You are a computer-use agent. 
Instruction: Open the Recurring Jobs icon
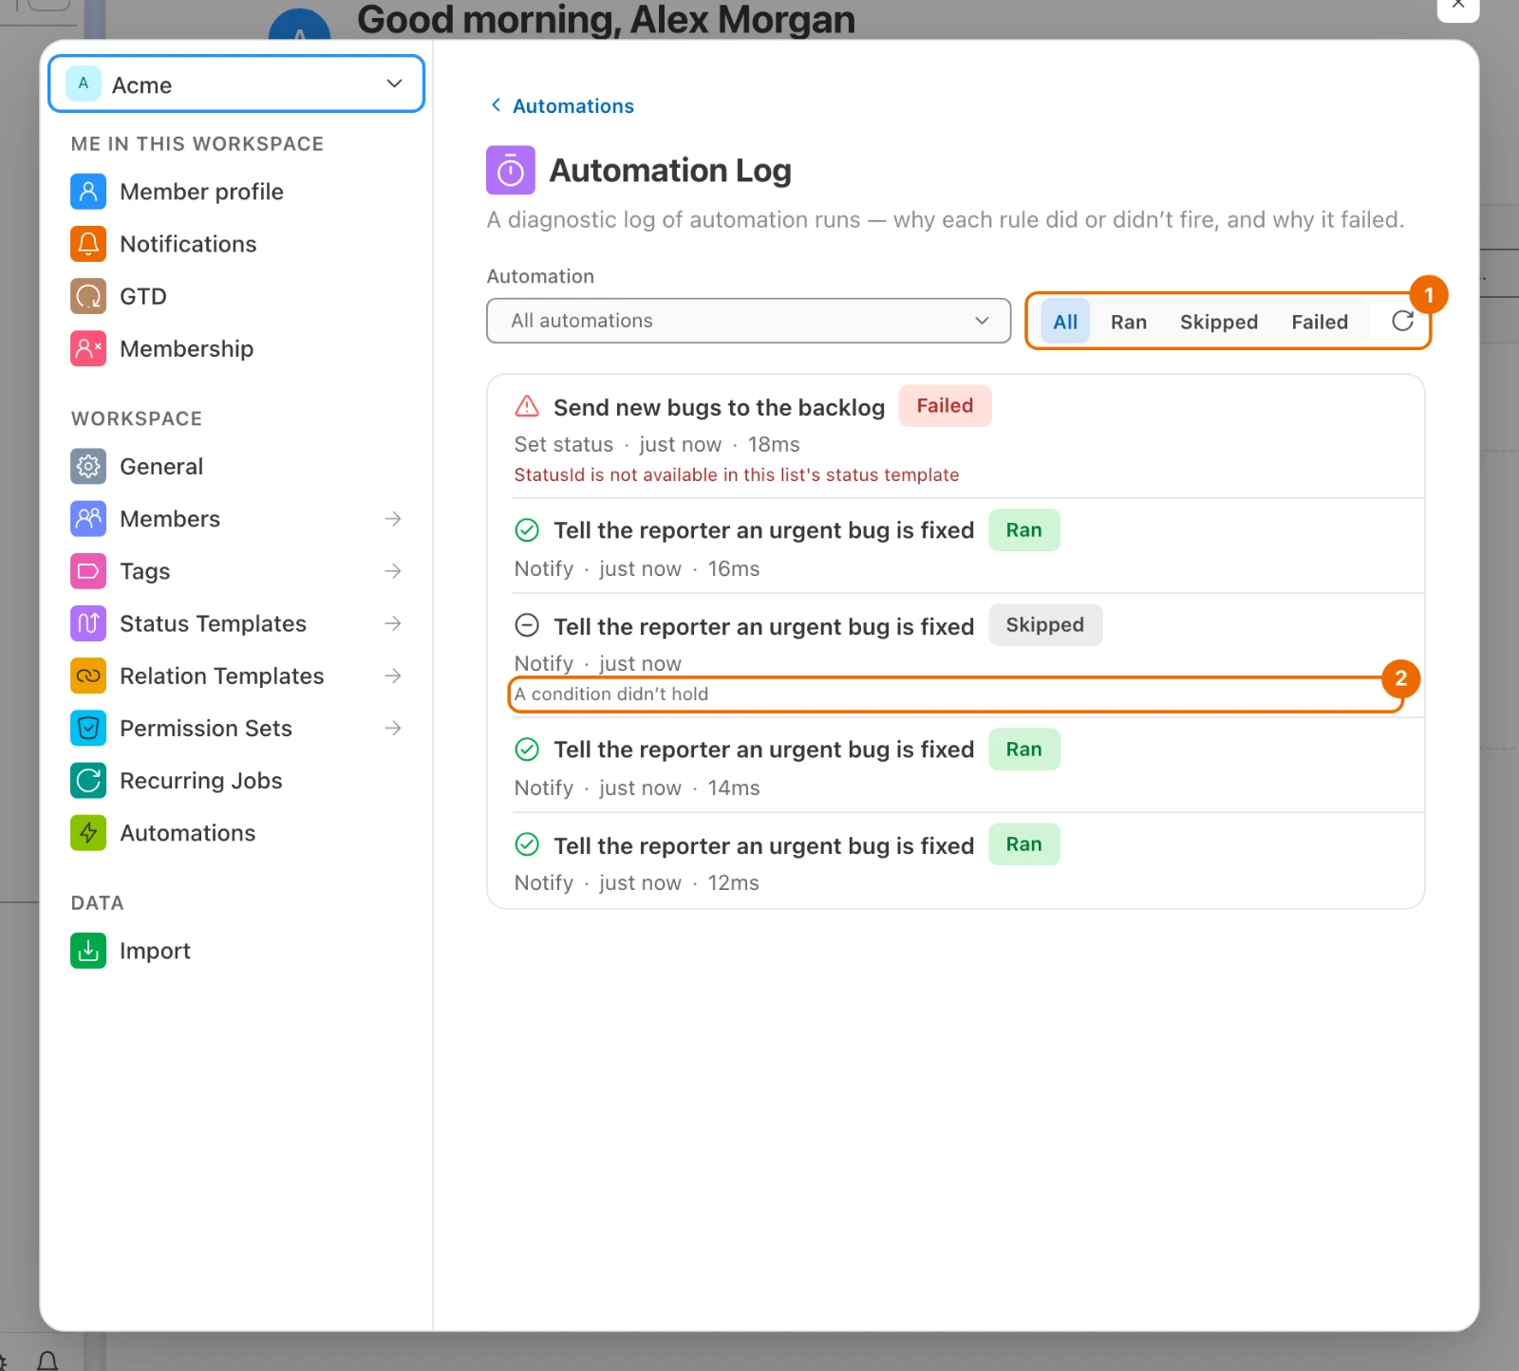coord(88,781)
